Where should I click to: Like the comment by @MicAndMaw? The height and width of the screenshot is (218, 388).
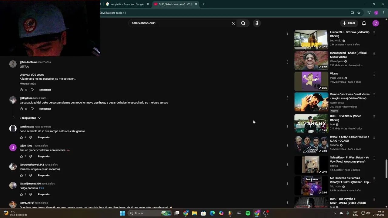[x=21, y=90]
